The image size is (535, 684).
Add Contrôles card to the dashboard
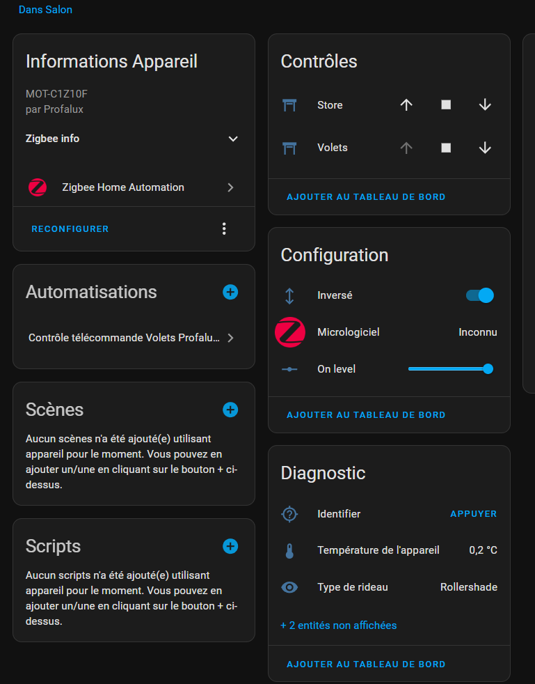click(x=366, y=197)
